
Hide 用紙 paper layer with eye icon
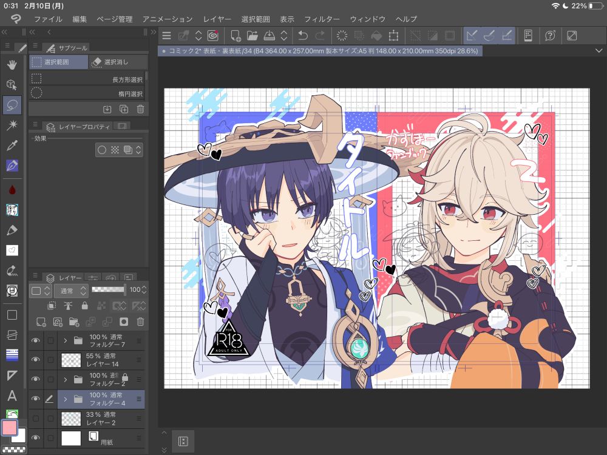tap(36, 437)
